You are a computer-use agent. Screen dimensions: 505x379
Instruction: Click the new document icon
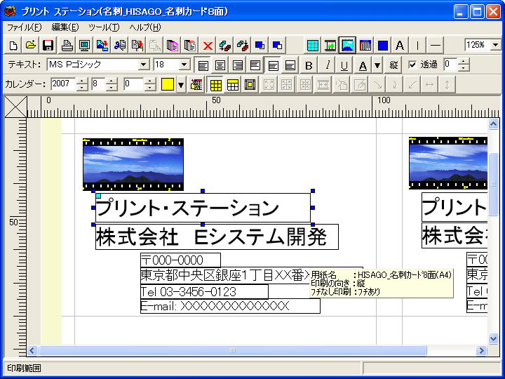(x=14, y=46)
